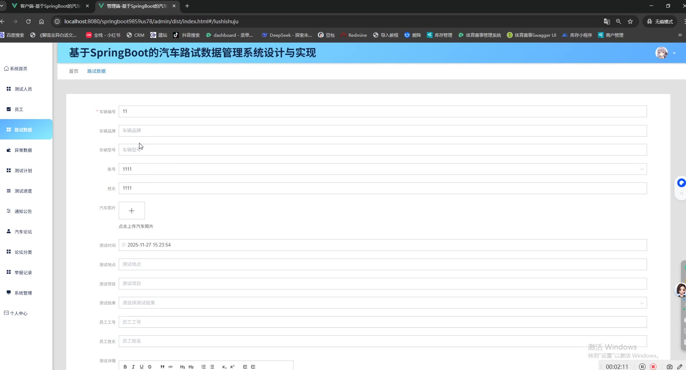Image resolution: width=686 pixels, height=370 pixels.
Task: Open the 库存管理 bookmark
Action: point(439,35)
